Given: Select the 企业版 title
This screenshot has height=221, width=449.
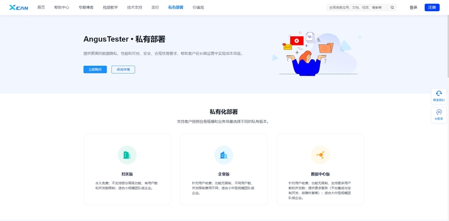Looking at the screenshot, I should click(x=223, y=174).
